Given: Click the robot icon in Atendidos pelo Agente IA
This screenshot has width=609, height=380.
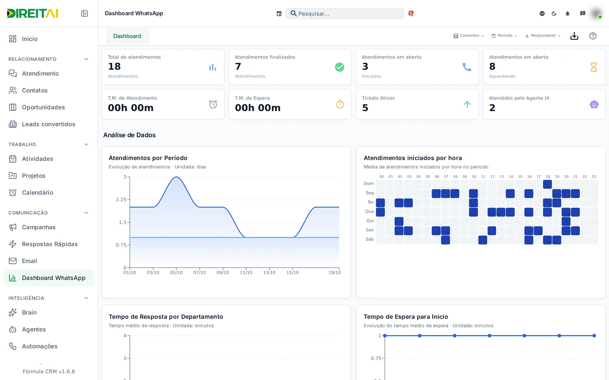Looking at the screenshot, I should point(594,104).
